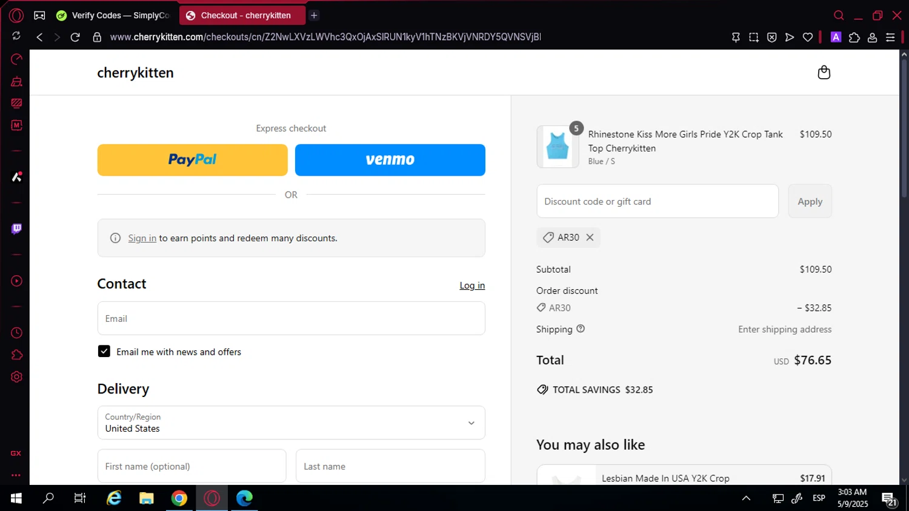Click the Shipping help question mark icon
Image resolution: width=909 pixels, height=511 pixels.
tap(581, 329)
